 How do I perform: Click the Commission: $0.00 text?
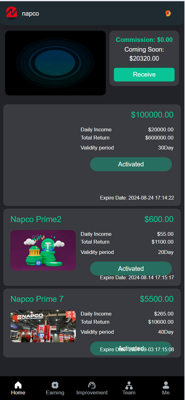pyautogui.click(x=144, y=40)
